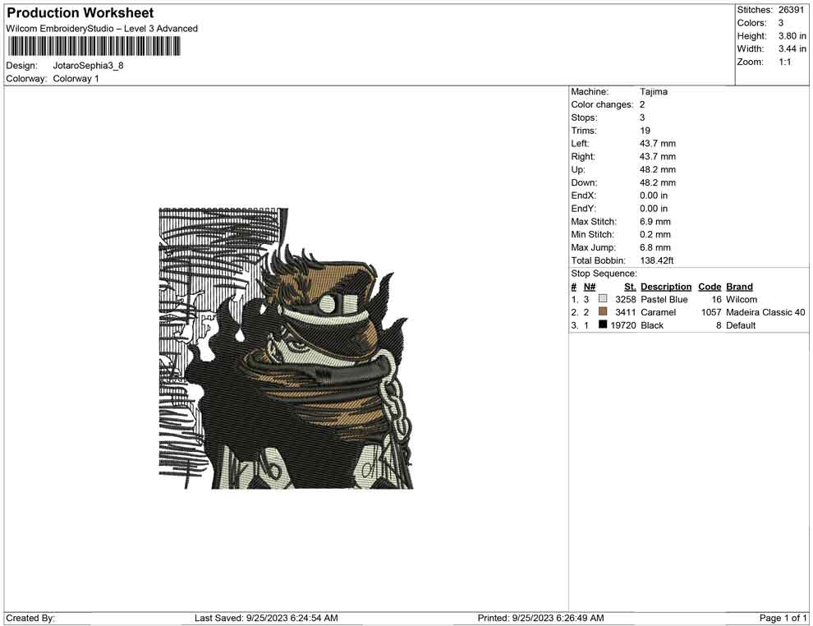This screenshot has height=626, width=813.
Task: Click the Caramel thread color swatch
Action: tap(603, 311)
